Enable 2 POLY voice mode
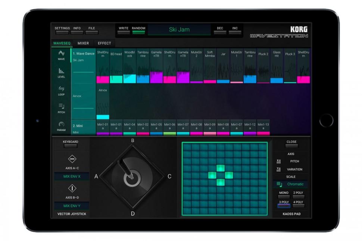 click(298, 195)
